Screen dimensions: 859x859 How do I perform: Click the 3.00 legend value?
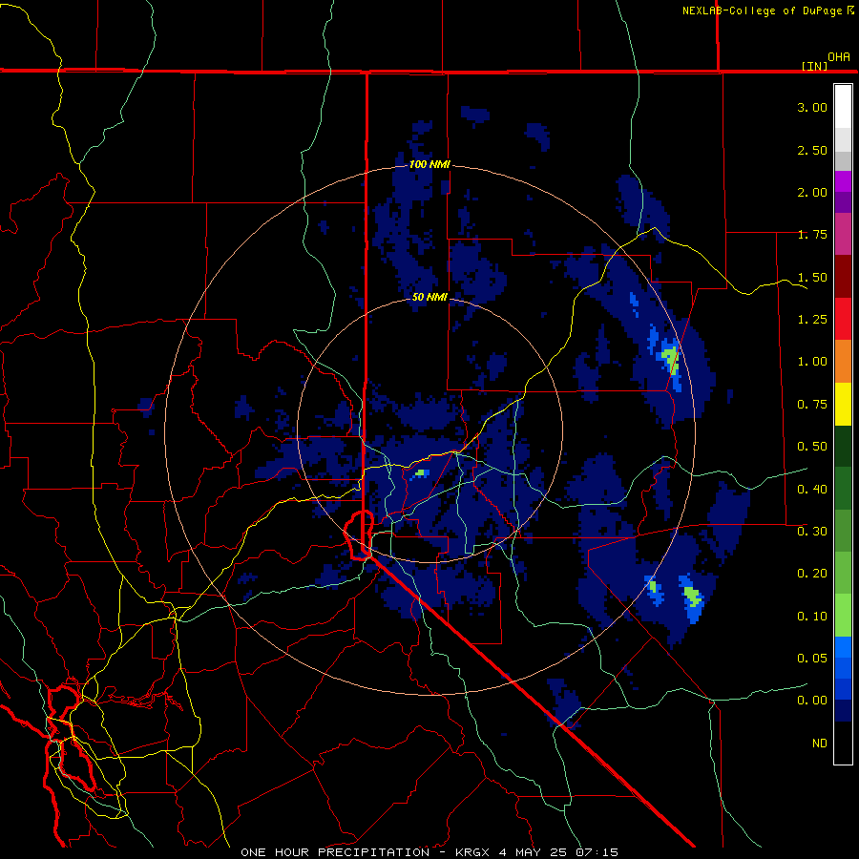click(x=812, y=107)
